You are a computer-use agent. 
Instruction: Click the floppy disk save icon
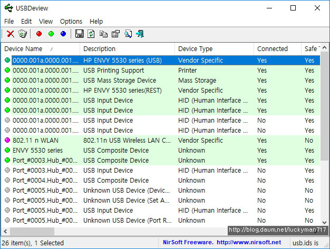(80, 34)
